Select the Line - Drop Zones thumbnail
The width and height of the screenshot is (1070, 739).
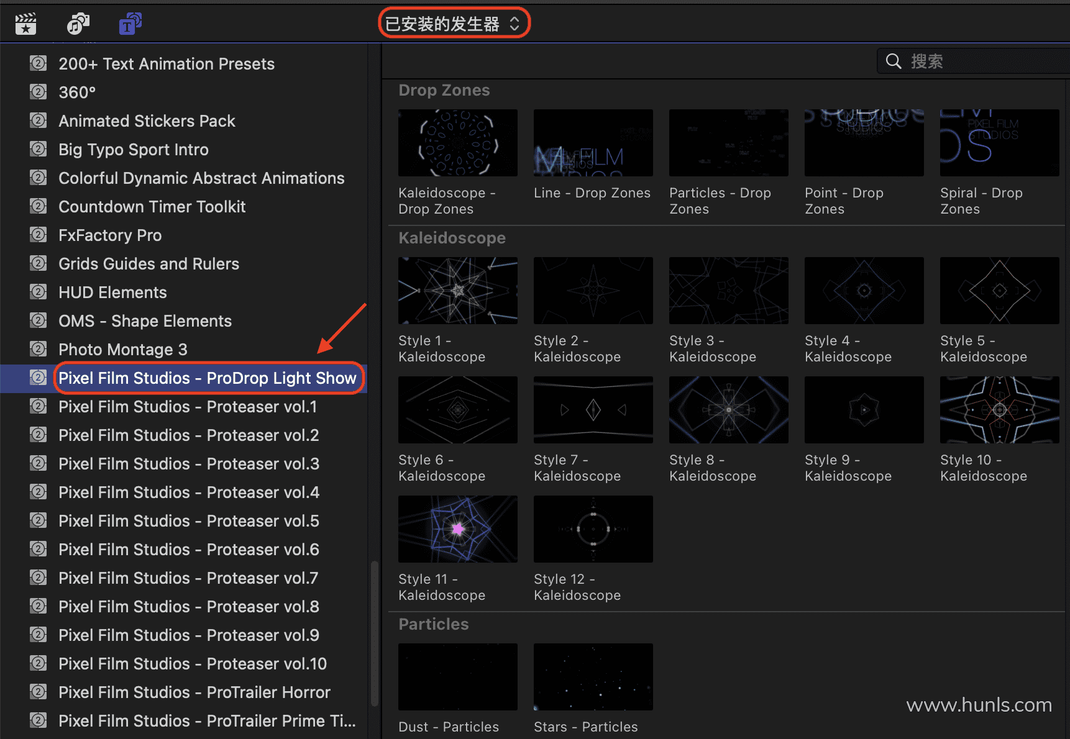pyautogui.click(x=593, y=143)
